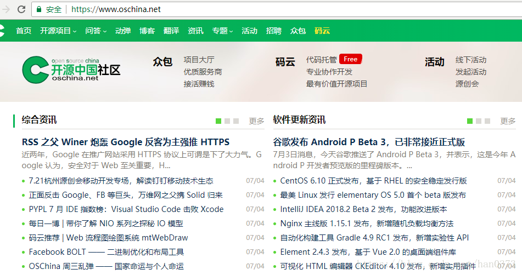
Task: Open the 源创会 link
Action: point(467,84)
